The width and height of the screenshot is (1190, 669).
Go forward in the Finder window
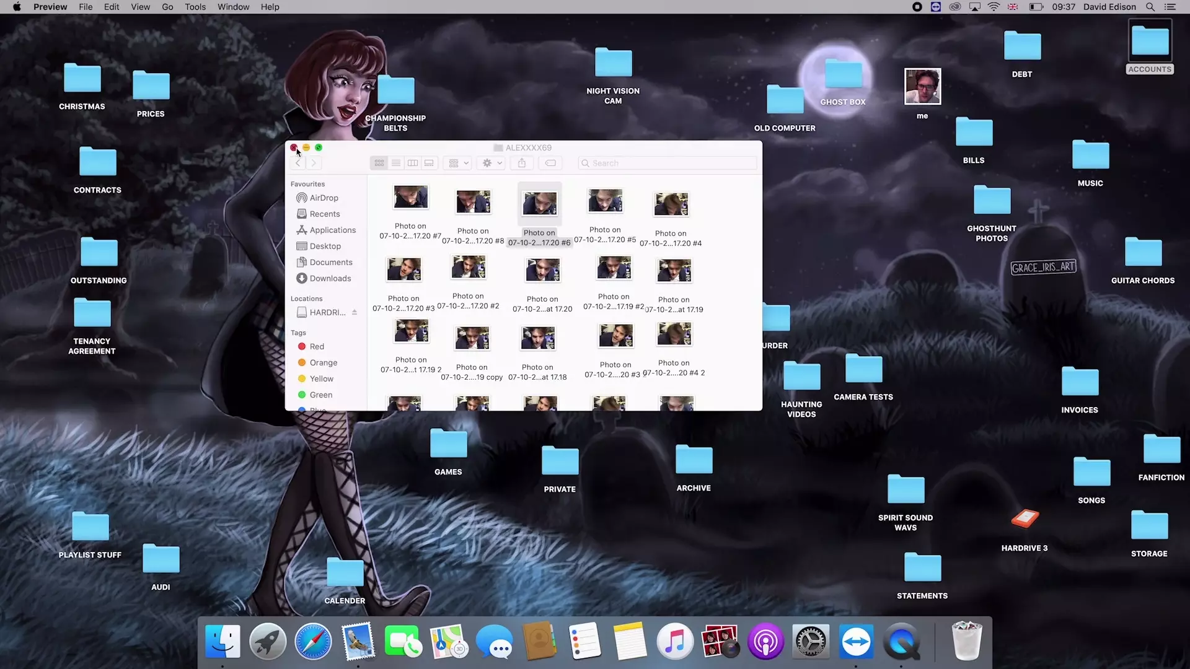tap(314, 163)
